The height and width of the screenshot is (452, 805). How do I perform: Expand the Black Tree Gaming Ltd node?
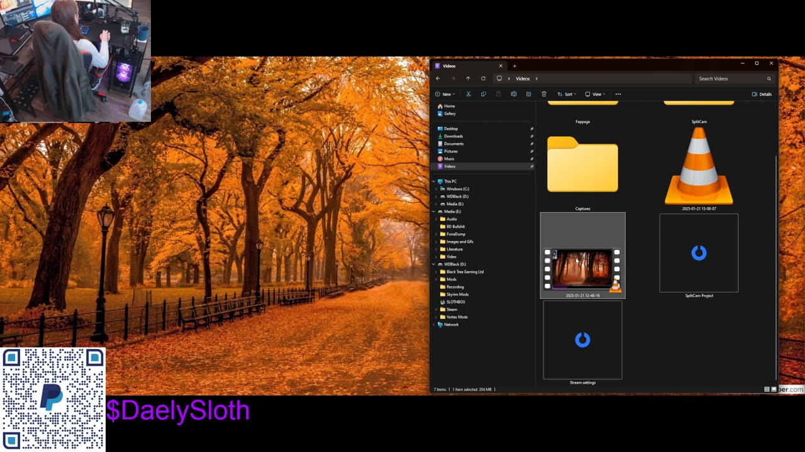(x=437, y=272)
